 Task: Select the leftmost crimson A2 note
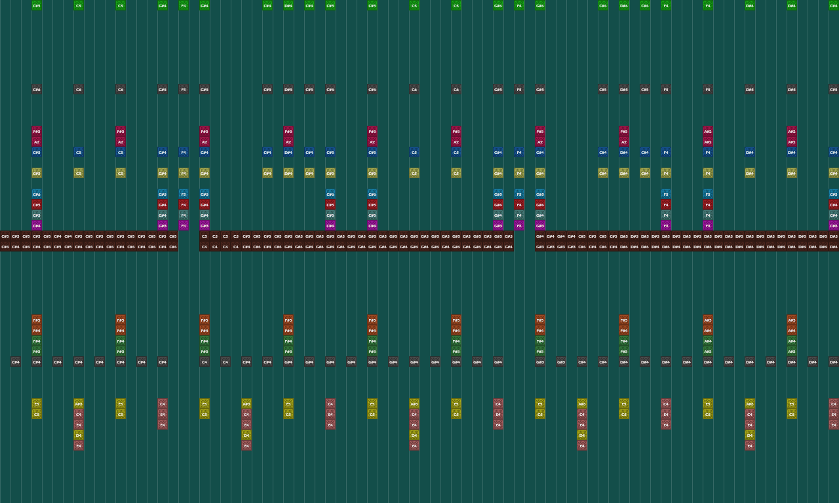pyautogui.click(x=37, y=141)
